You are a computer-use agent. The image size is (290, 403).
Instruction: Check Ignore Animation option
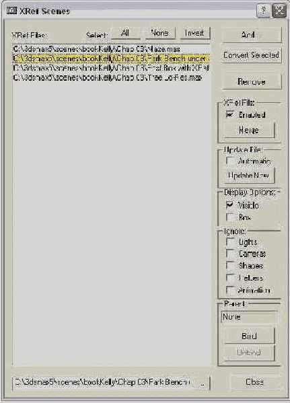[230, 290]
